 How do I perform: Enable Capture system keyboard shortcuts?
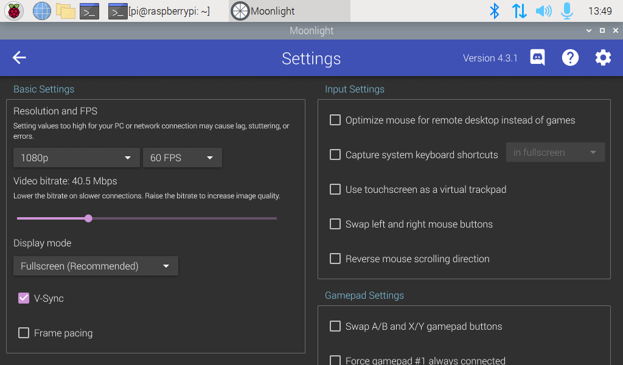(x=335, y=155)
